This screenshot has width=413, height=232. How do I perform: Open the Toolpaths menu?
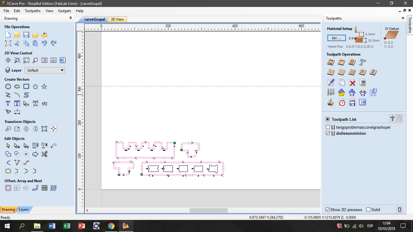click(33, 11)
